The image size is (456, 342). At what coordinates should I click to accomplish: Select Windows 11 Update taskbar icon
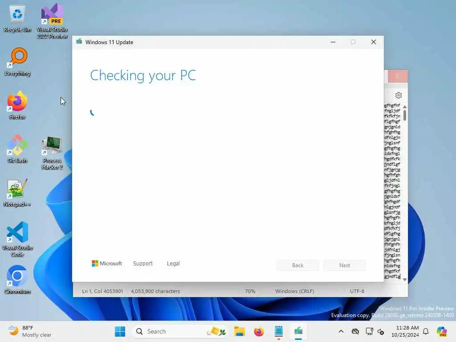pos(298,331)
